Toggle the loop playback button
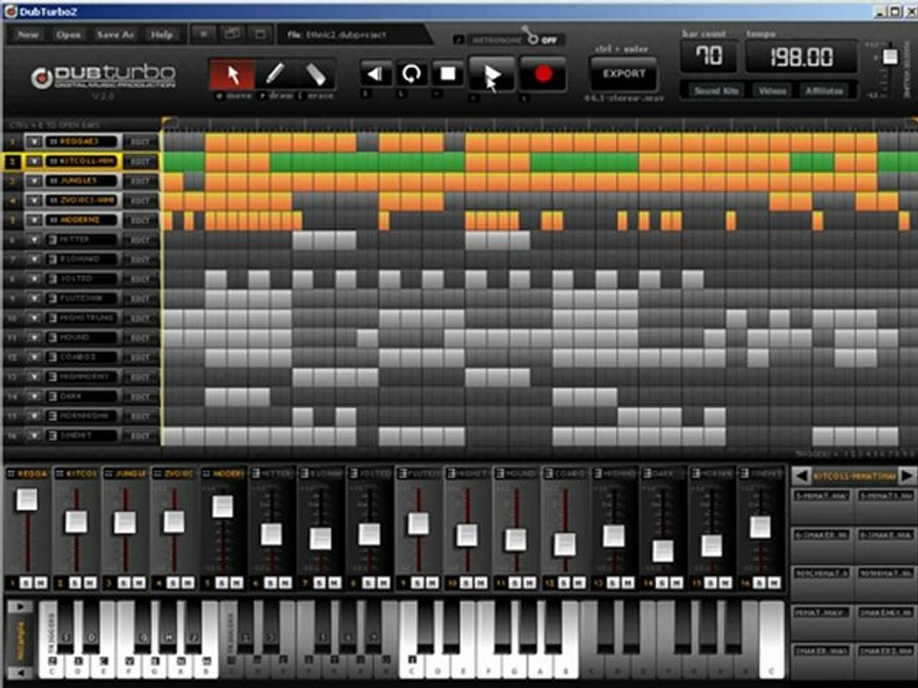 (x=411, y=74)
